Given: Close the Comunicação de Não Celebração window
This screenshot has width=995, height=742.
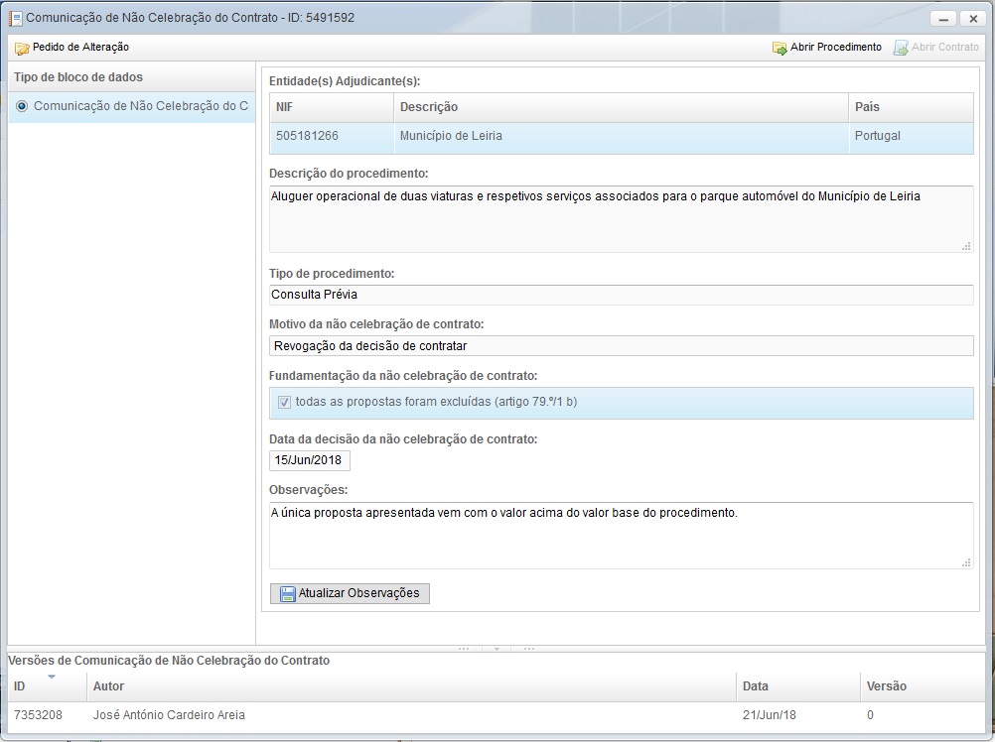Looking at the screenshot, I should pos(972,19).
